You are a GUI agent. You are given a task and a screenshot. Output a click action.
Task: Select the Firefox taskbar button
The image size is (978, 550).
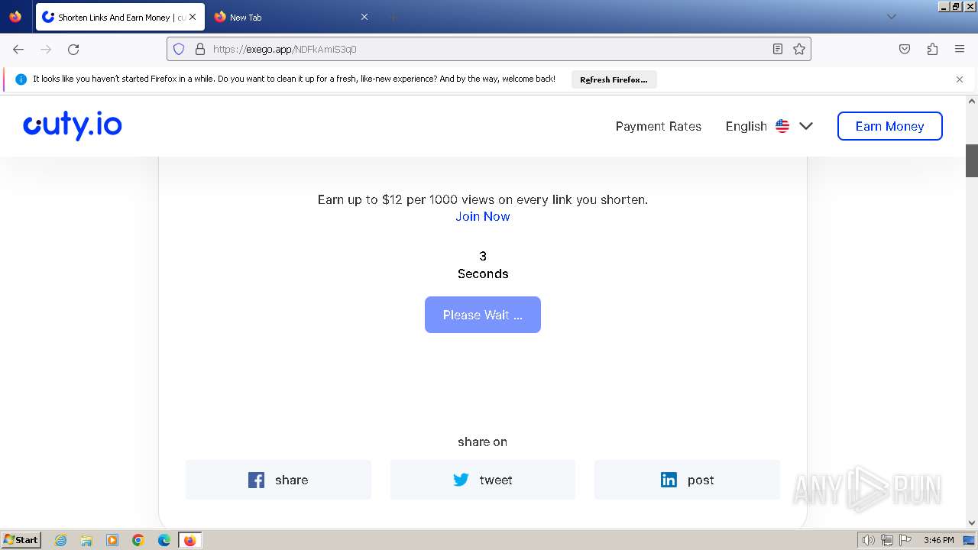[189, 540]
